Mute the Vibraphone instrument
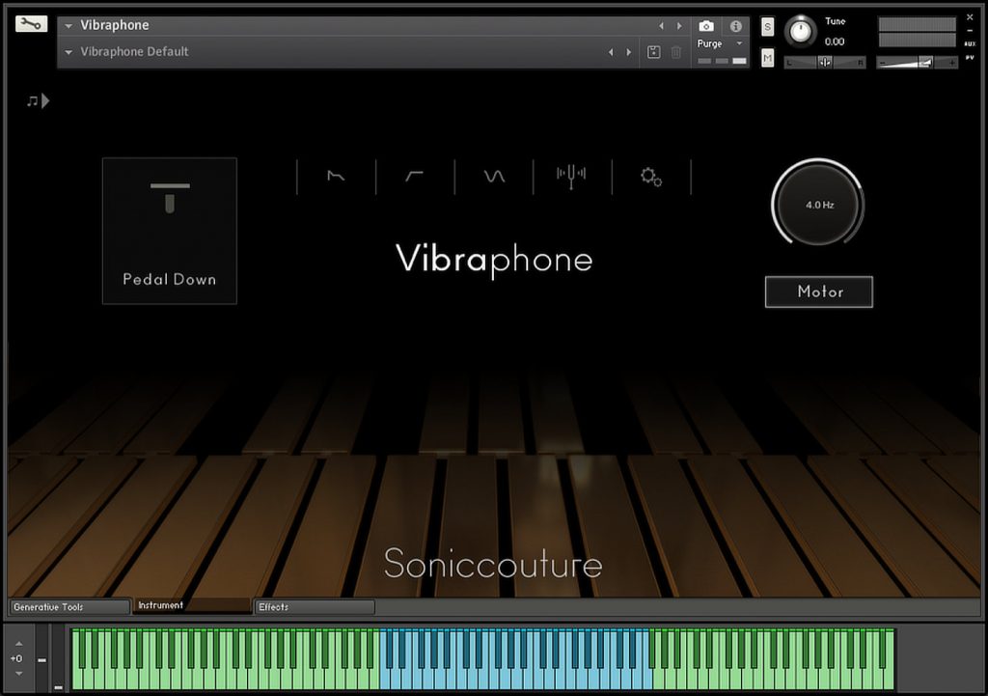The height and width of the screenshot is (696, 988). (767, 58)
